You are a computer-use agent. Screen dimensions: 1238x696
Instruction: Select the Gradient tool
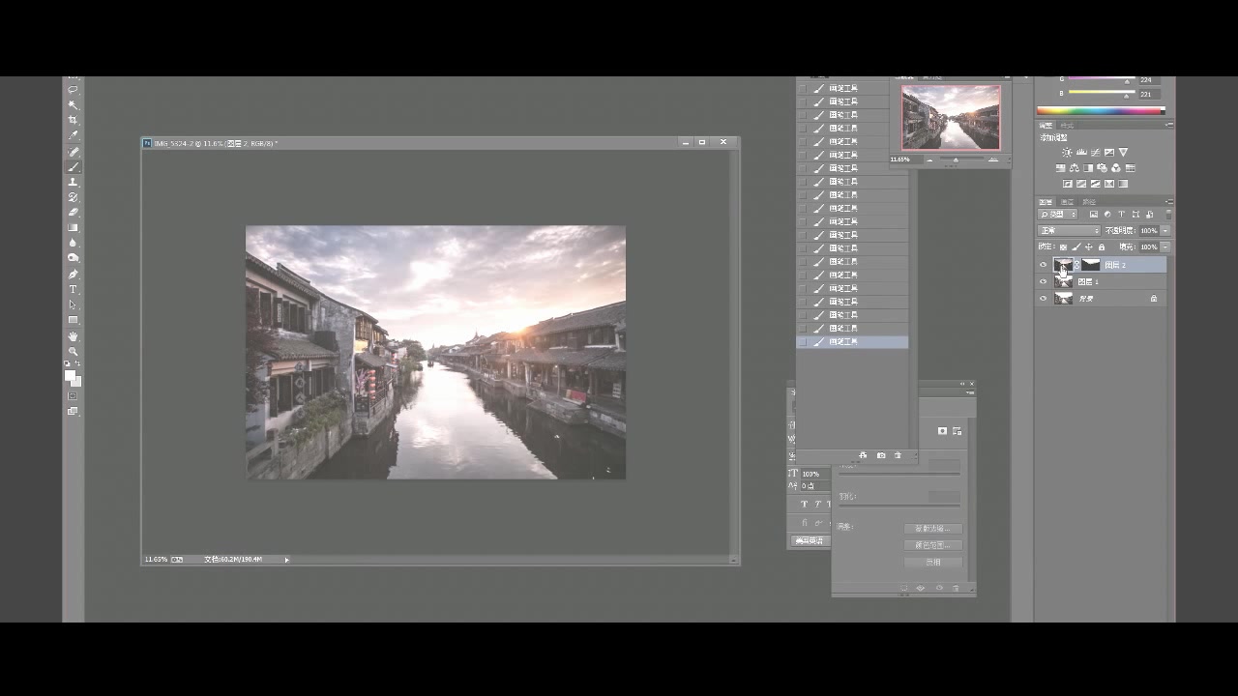pyautogui.click(x=73, y=228)
